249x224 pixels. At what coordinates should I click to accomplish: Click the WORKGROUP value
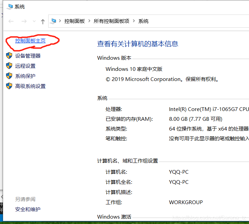186,202
